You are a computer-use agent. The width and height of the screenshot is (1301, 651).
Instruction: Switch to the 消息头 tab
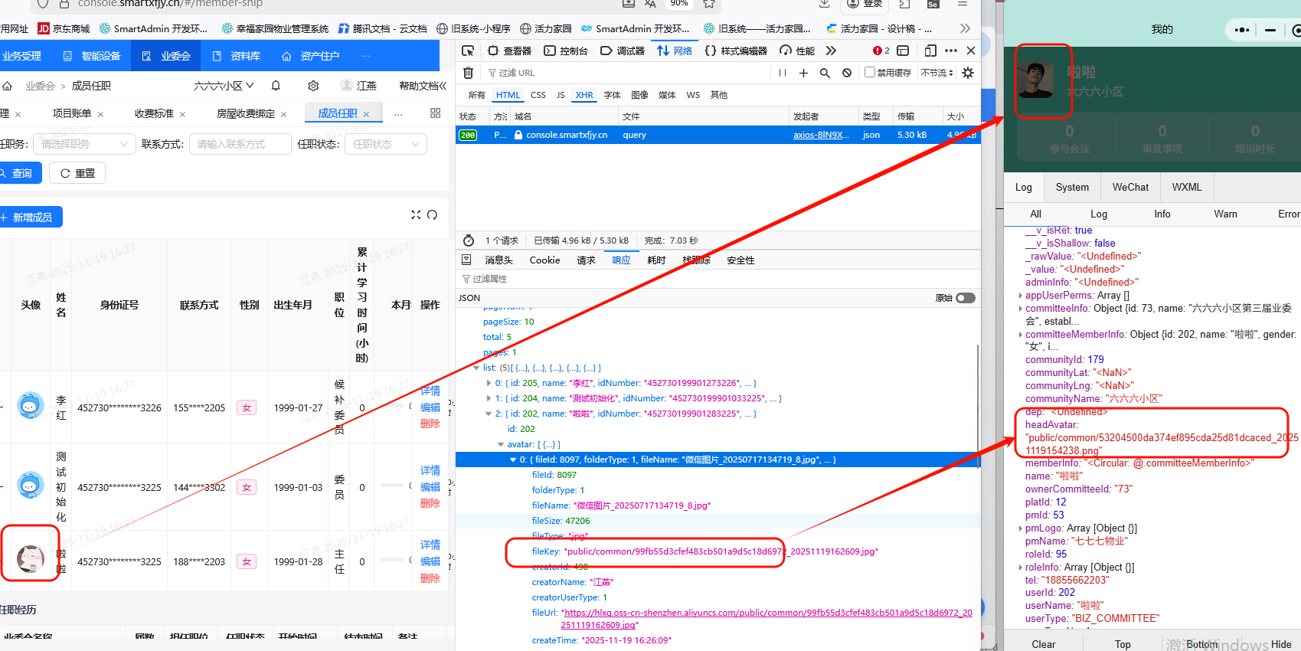[x=498, y=260]
